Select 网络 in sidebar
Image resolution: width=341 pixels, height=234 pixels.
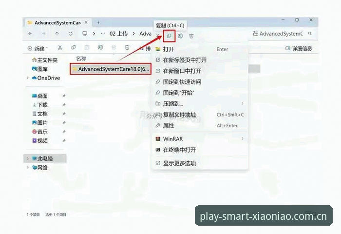[40, 167]
